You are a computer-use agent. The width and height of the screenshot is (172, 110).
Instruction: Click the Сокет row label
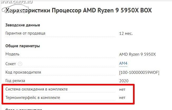pos(11,64)
